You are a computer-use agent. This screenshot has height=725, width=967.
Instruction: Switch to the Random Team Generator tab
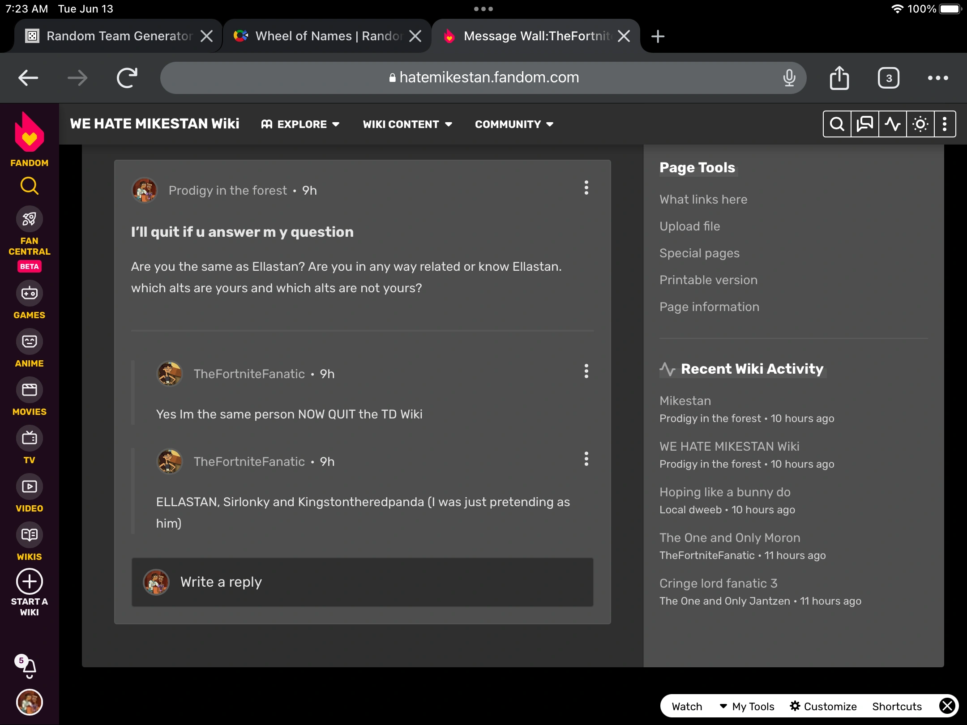click(x=112, y=36)
